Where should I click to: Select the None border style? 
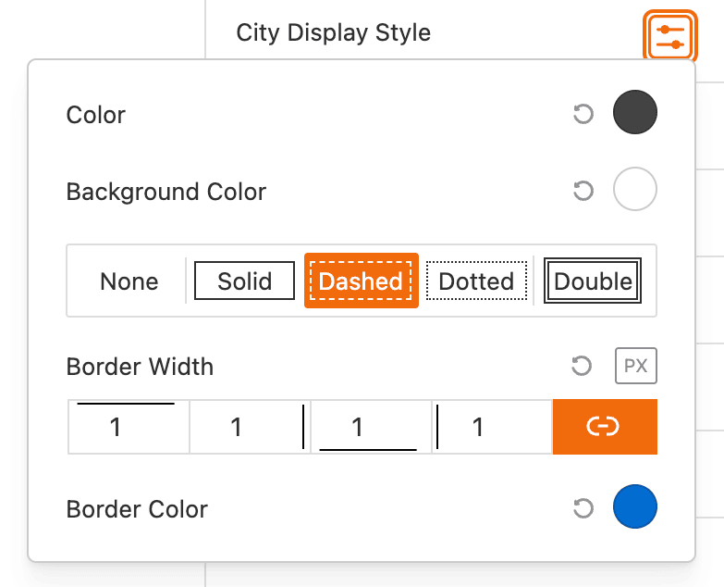click(129, 281)
